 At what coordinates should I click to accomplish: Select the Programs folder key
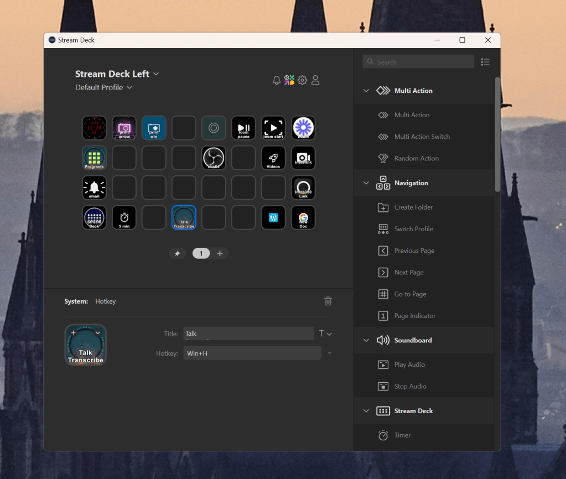94,158
